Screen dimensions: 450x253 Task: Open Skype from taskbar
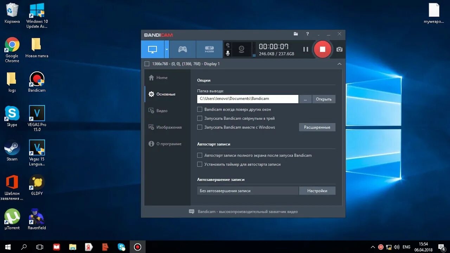(x=121, y=247)
